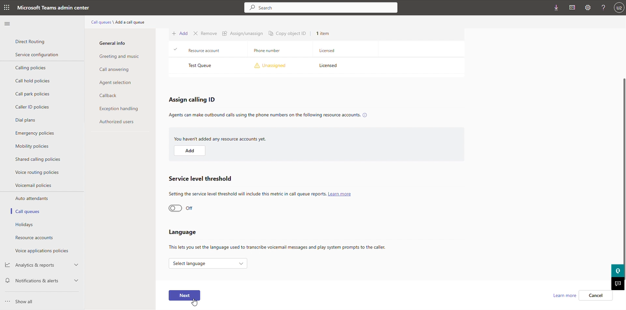The height and width of the screenshot is (310, 626).
Task: Sort by Phone number column header
Action: (x=267, y=51)
